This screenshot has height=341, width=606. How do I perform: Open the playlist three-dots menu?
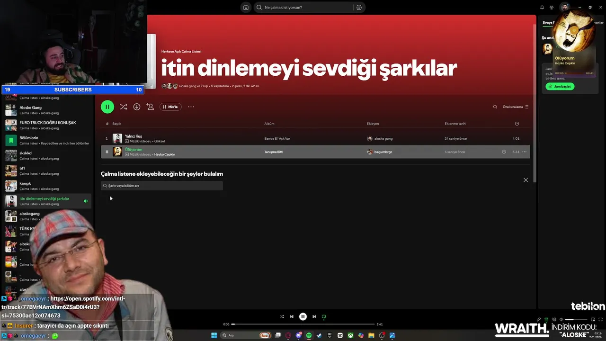(191, 107)
